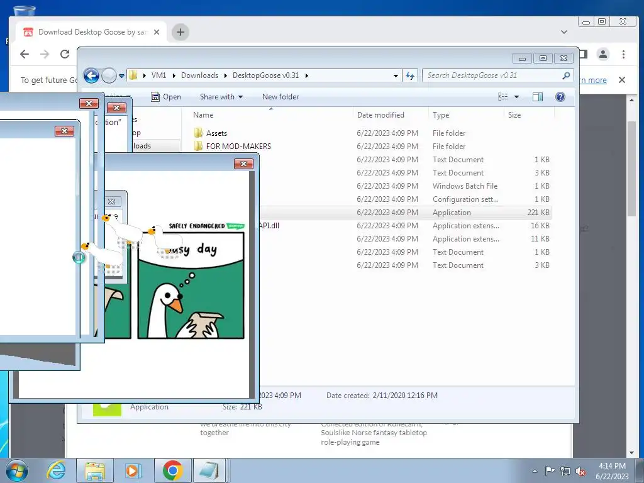This screenshot has width=644, height=483.
Task: Select the Windows Batch File row
Action: click(x=406, y=186)
